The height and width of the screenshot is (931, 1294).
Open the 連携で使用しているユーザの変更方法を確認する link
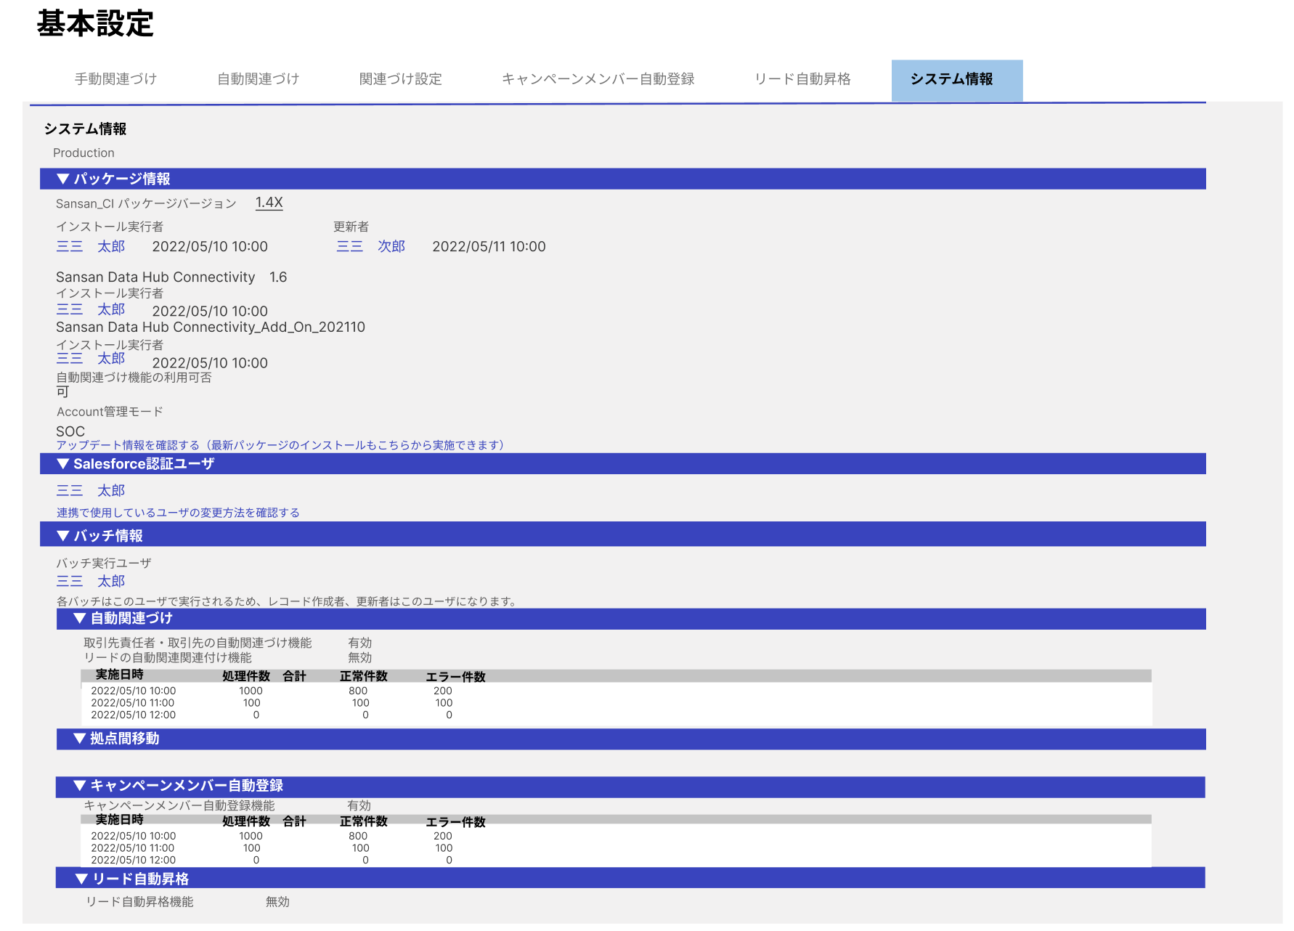[178, 513]
